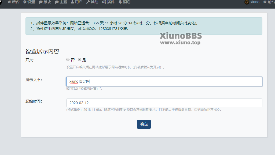Click the chat bubble icon beside 版块
275x155 pixels.
tap(41, 2)
